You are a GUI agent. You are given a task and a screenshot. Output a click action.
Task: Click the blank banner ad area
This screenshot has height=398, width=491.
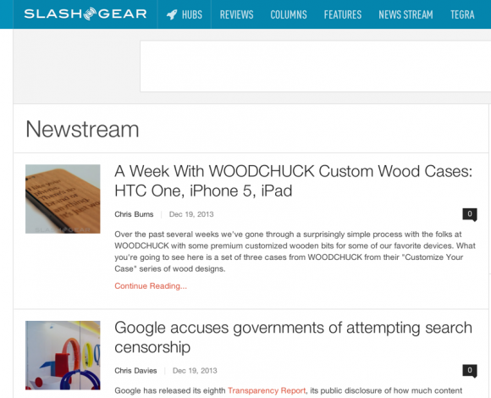[x=315, y=66]
